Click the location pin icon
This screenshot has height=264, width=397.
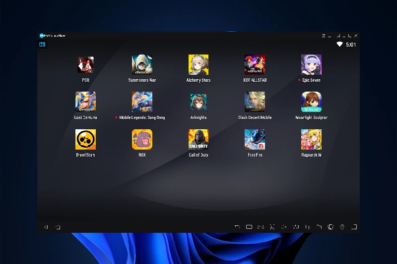(x=342, y=227)
